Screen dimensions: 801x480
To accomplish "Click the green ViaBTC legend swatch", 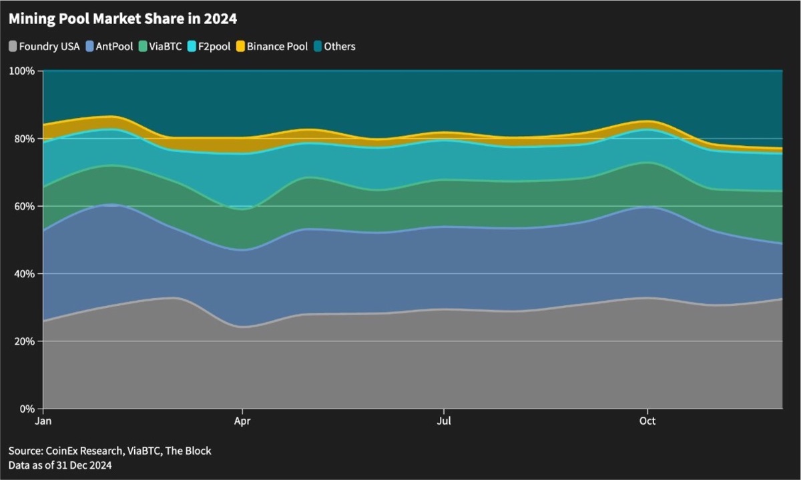I will pos(144,47).
